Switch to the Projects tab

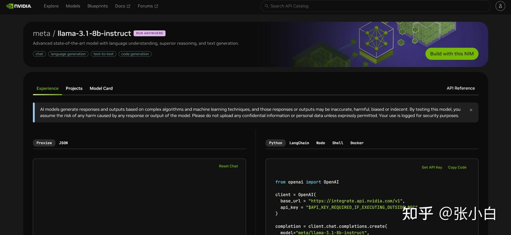point(74,88)
